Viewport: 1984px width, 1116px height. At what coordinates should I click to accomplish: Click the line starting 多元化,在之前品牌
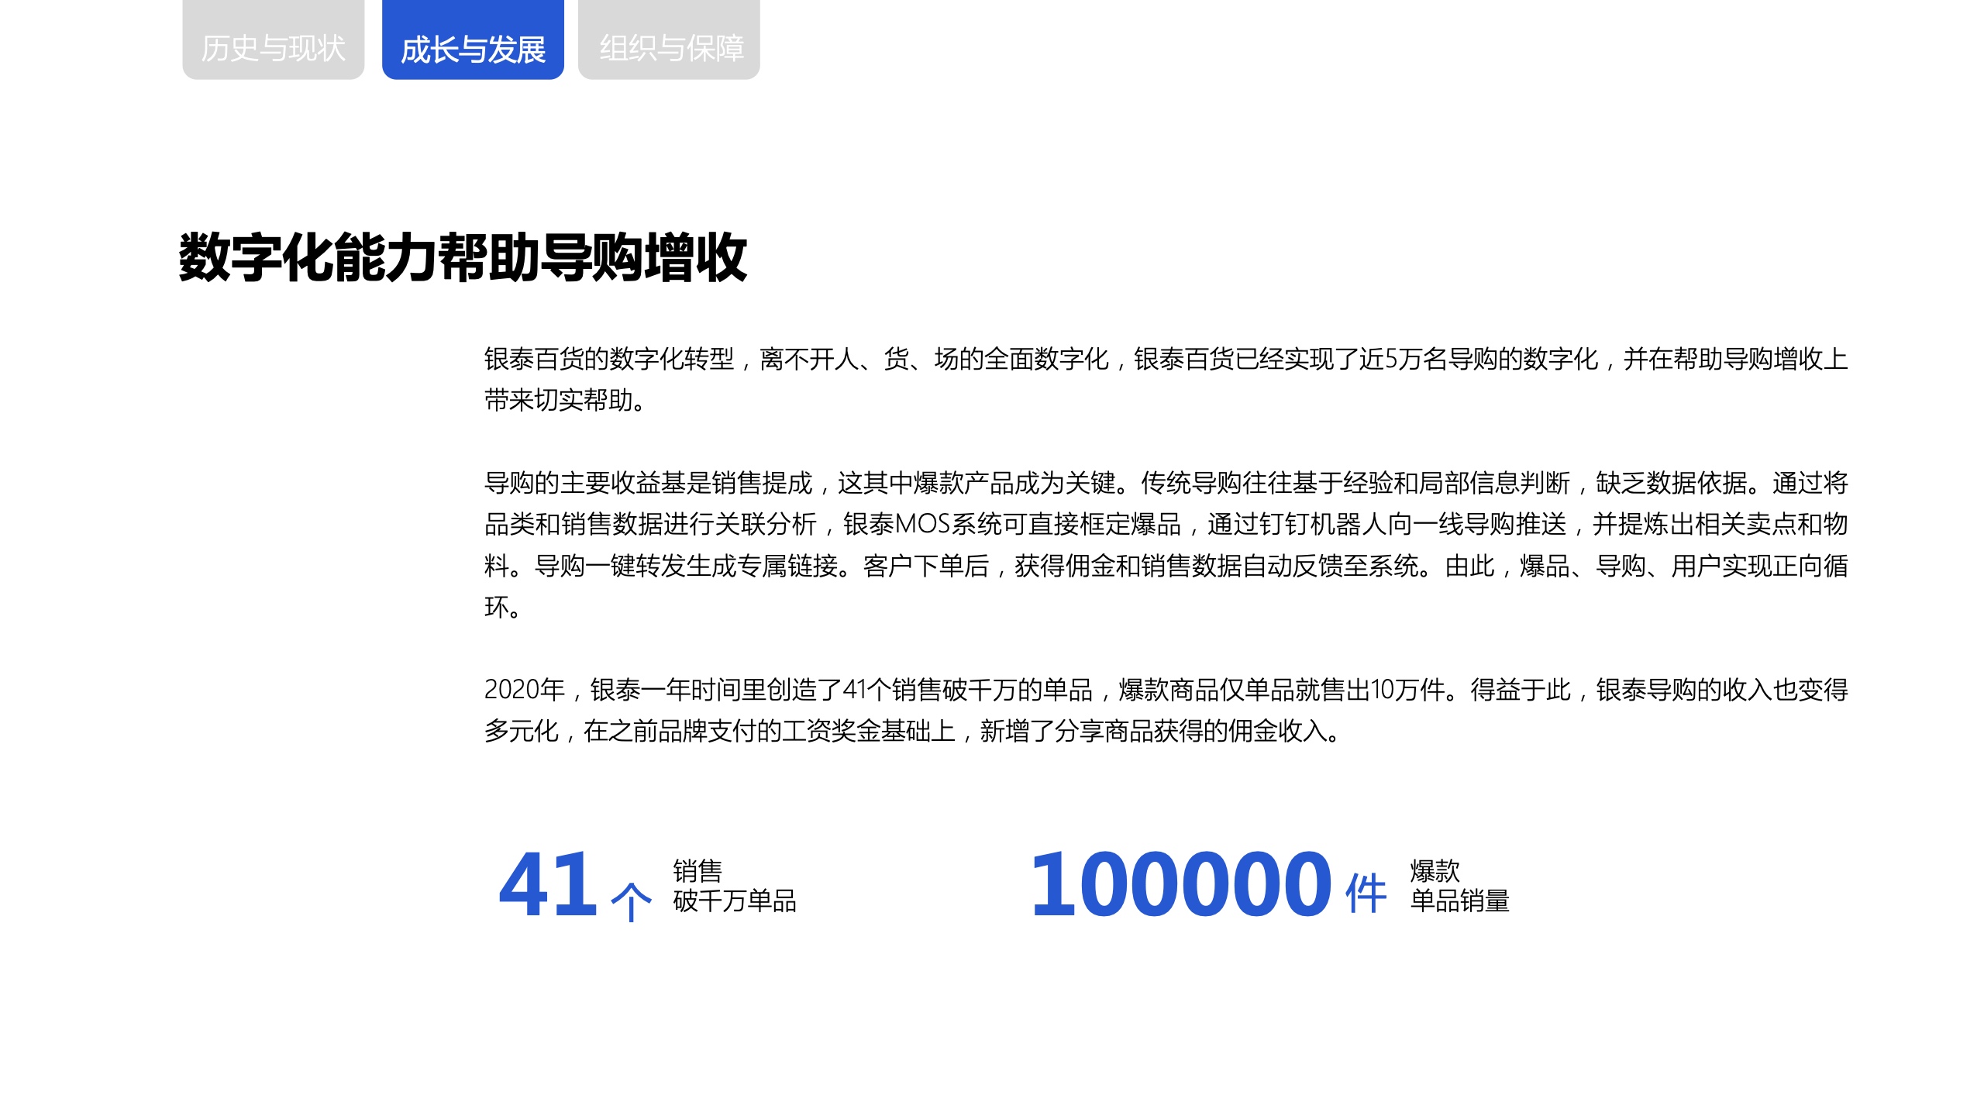click(x=911, y=731)
